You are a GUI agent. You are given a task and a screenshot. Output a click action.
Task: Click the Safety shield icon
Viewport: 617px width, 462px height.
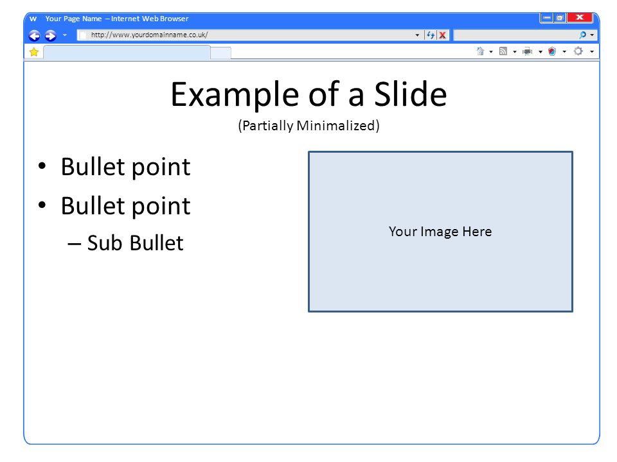point(552,51)
